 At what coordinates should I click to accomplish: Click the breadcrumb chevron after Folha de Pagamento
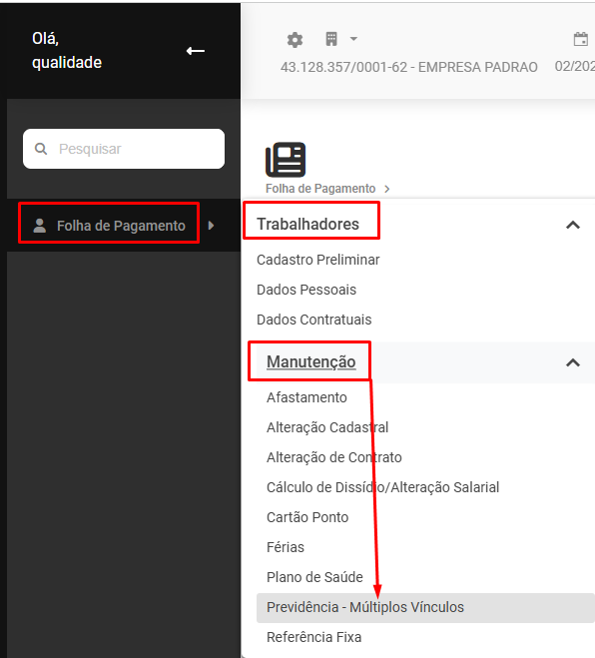tap(387, 189)
